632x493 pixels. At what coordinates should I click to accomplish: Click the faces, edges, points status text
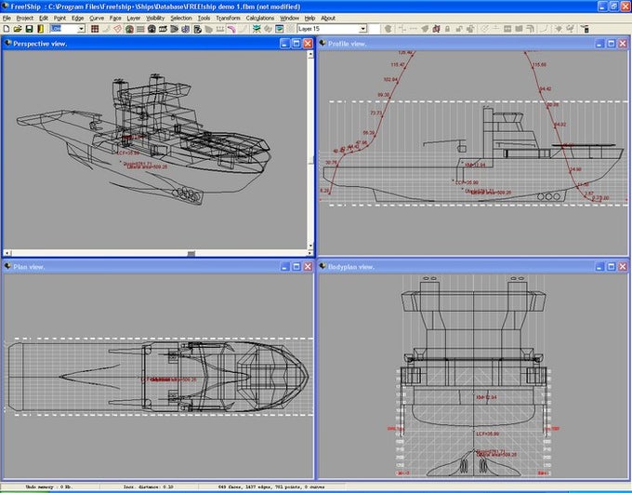pos(271,486)
